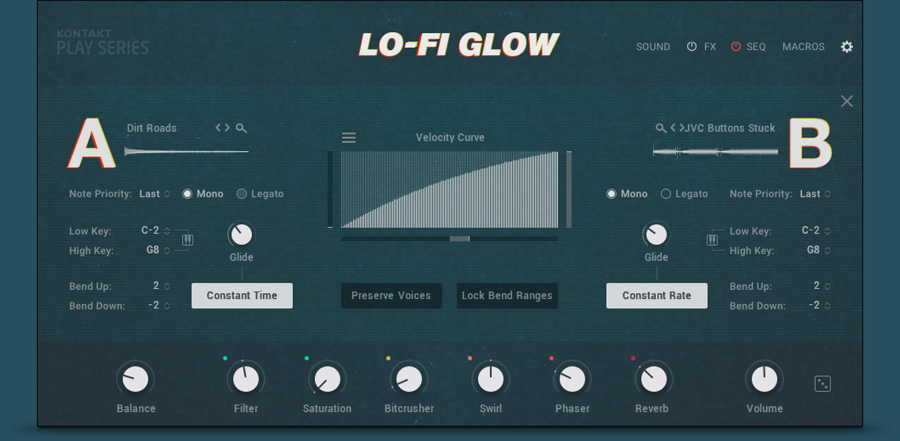Click the large B layer logo
The image size is (900, 441).
point(810,143)
